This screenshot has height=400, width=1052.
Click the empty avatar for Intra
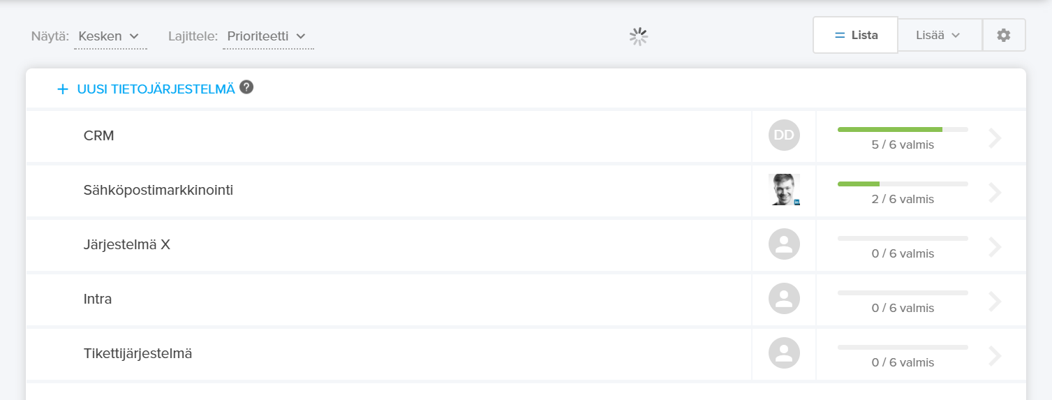tap(784, 299)
